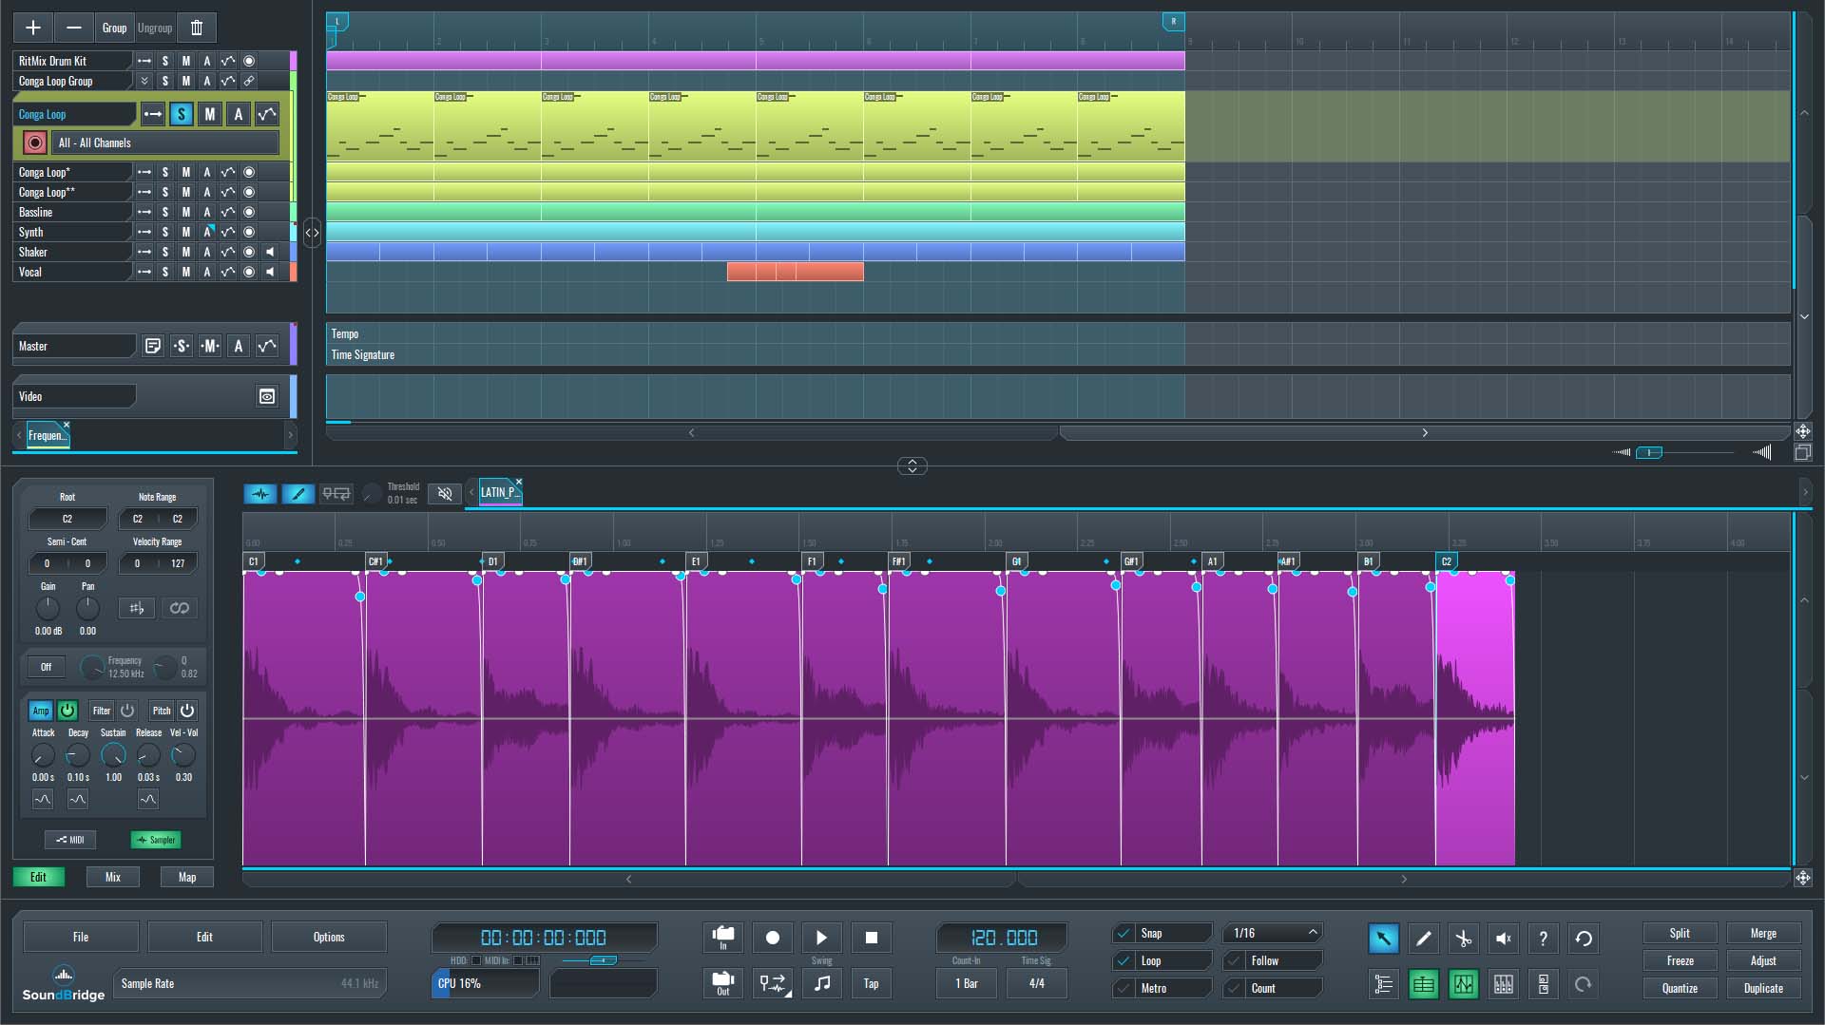Add a new track with plus button
The image size is (1825, 1025).
pos(32,28)
